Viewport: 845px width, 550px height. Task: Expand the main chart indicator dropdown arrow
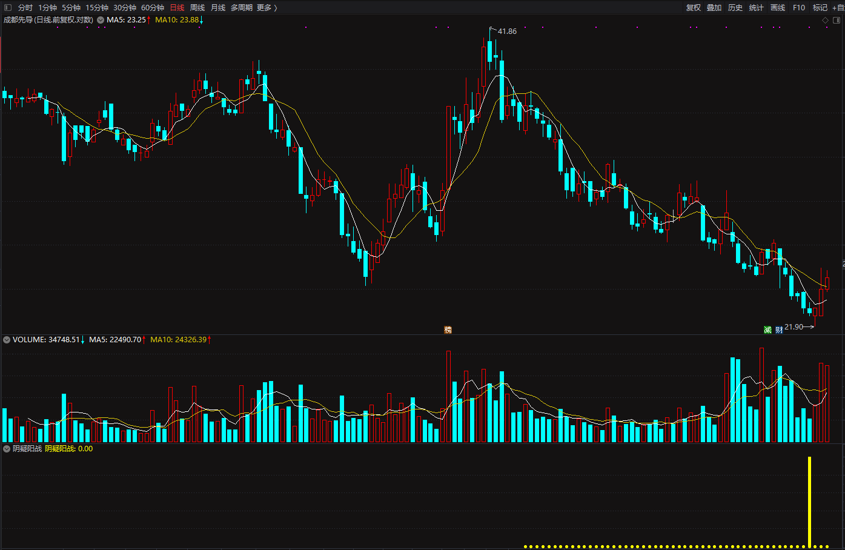101,19
